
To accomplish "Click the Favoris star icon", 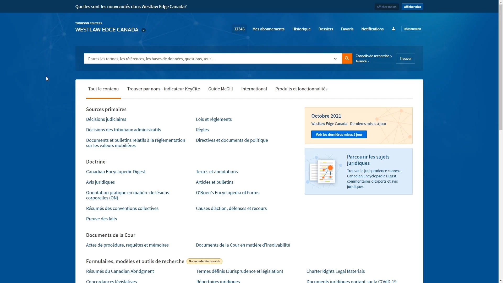I will click(x=347, y=29).
